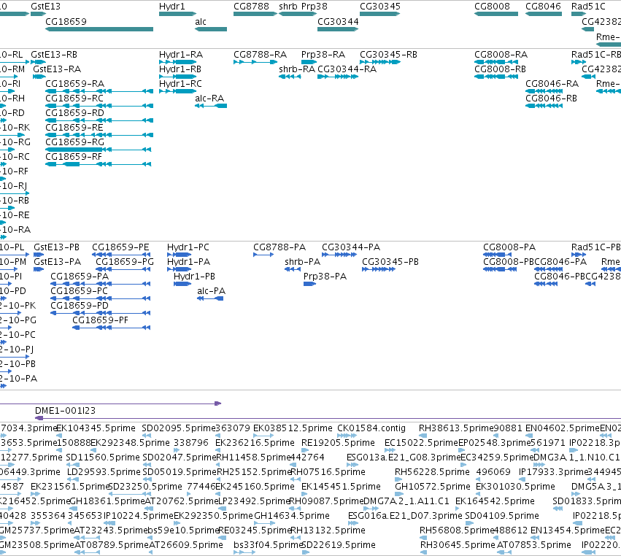Select the shrb gene label
The height and width of the screenshot is (556, 621).
coord(288,7)
